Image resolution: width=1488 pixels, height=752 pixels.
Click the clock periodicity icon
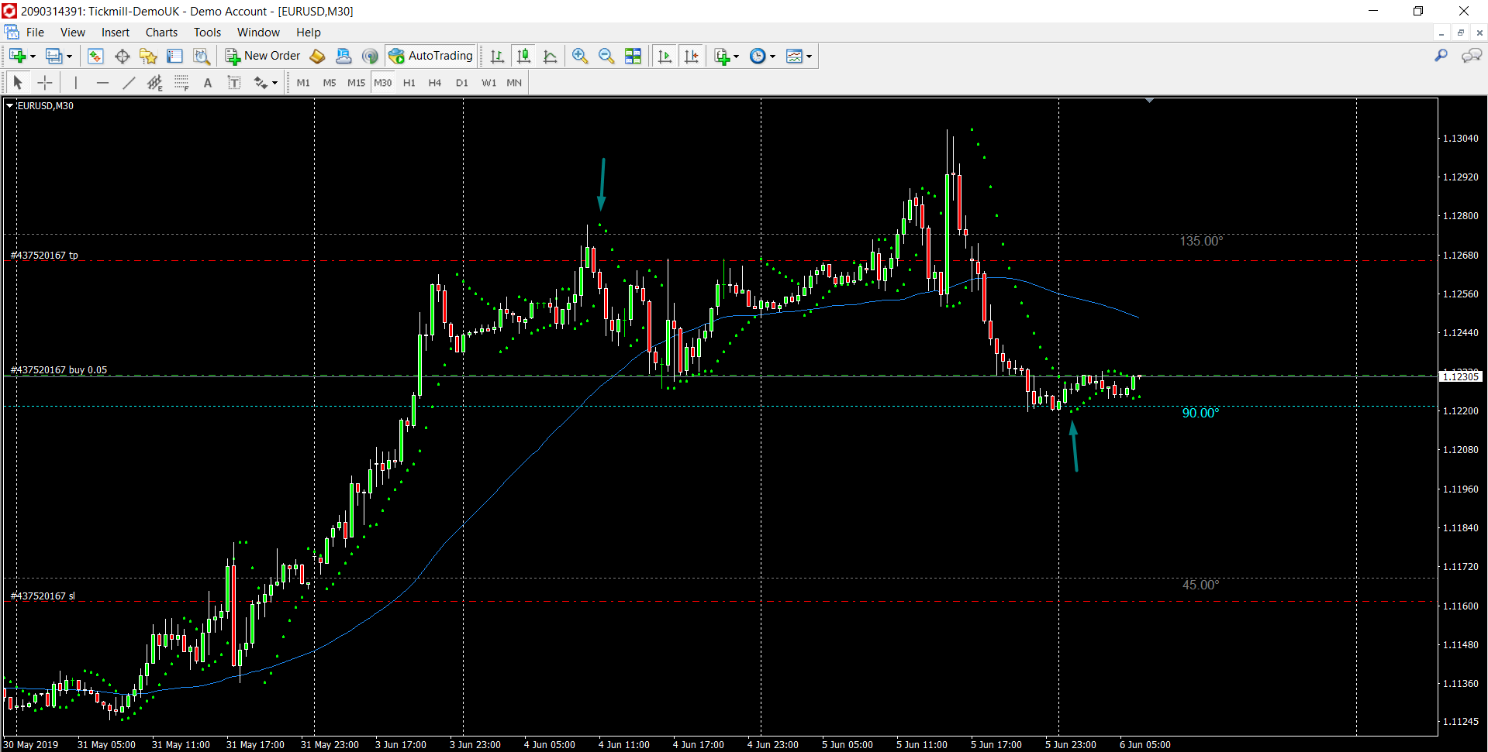758,56
